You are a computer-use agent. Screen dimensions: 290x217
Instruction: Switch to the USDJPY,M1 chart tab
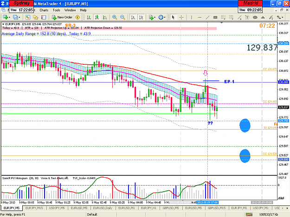260,208
